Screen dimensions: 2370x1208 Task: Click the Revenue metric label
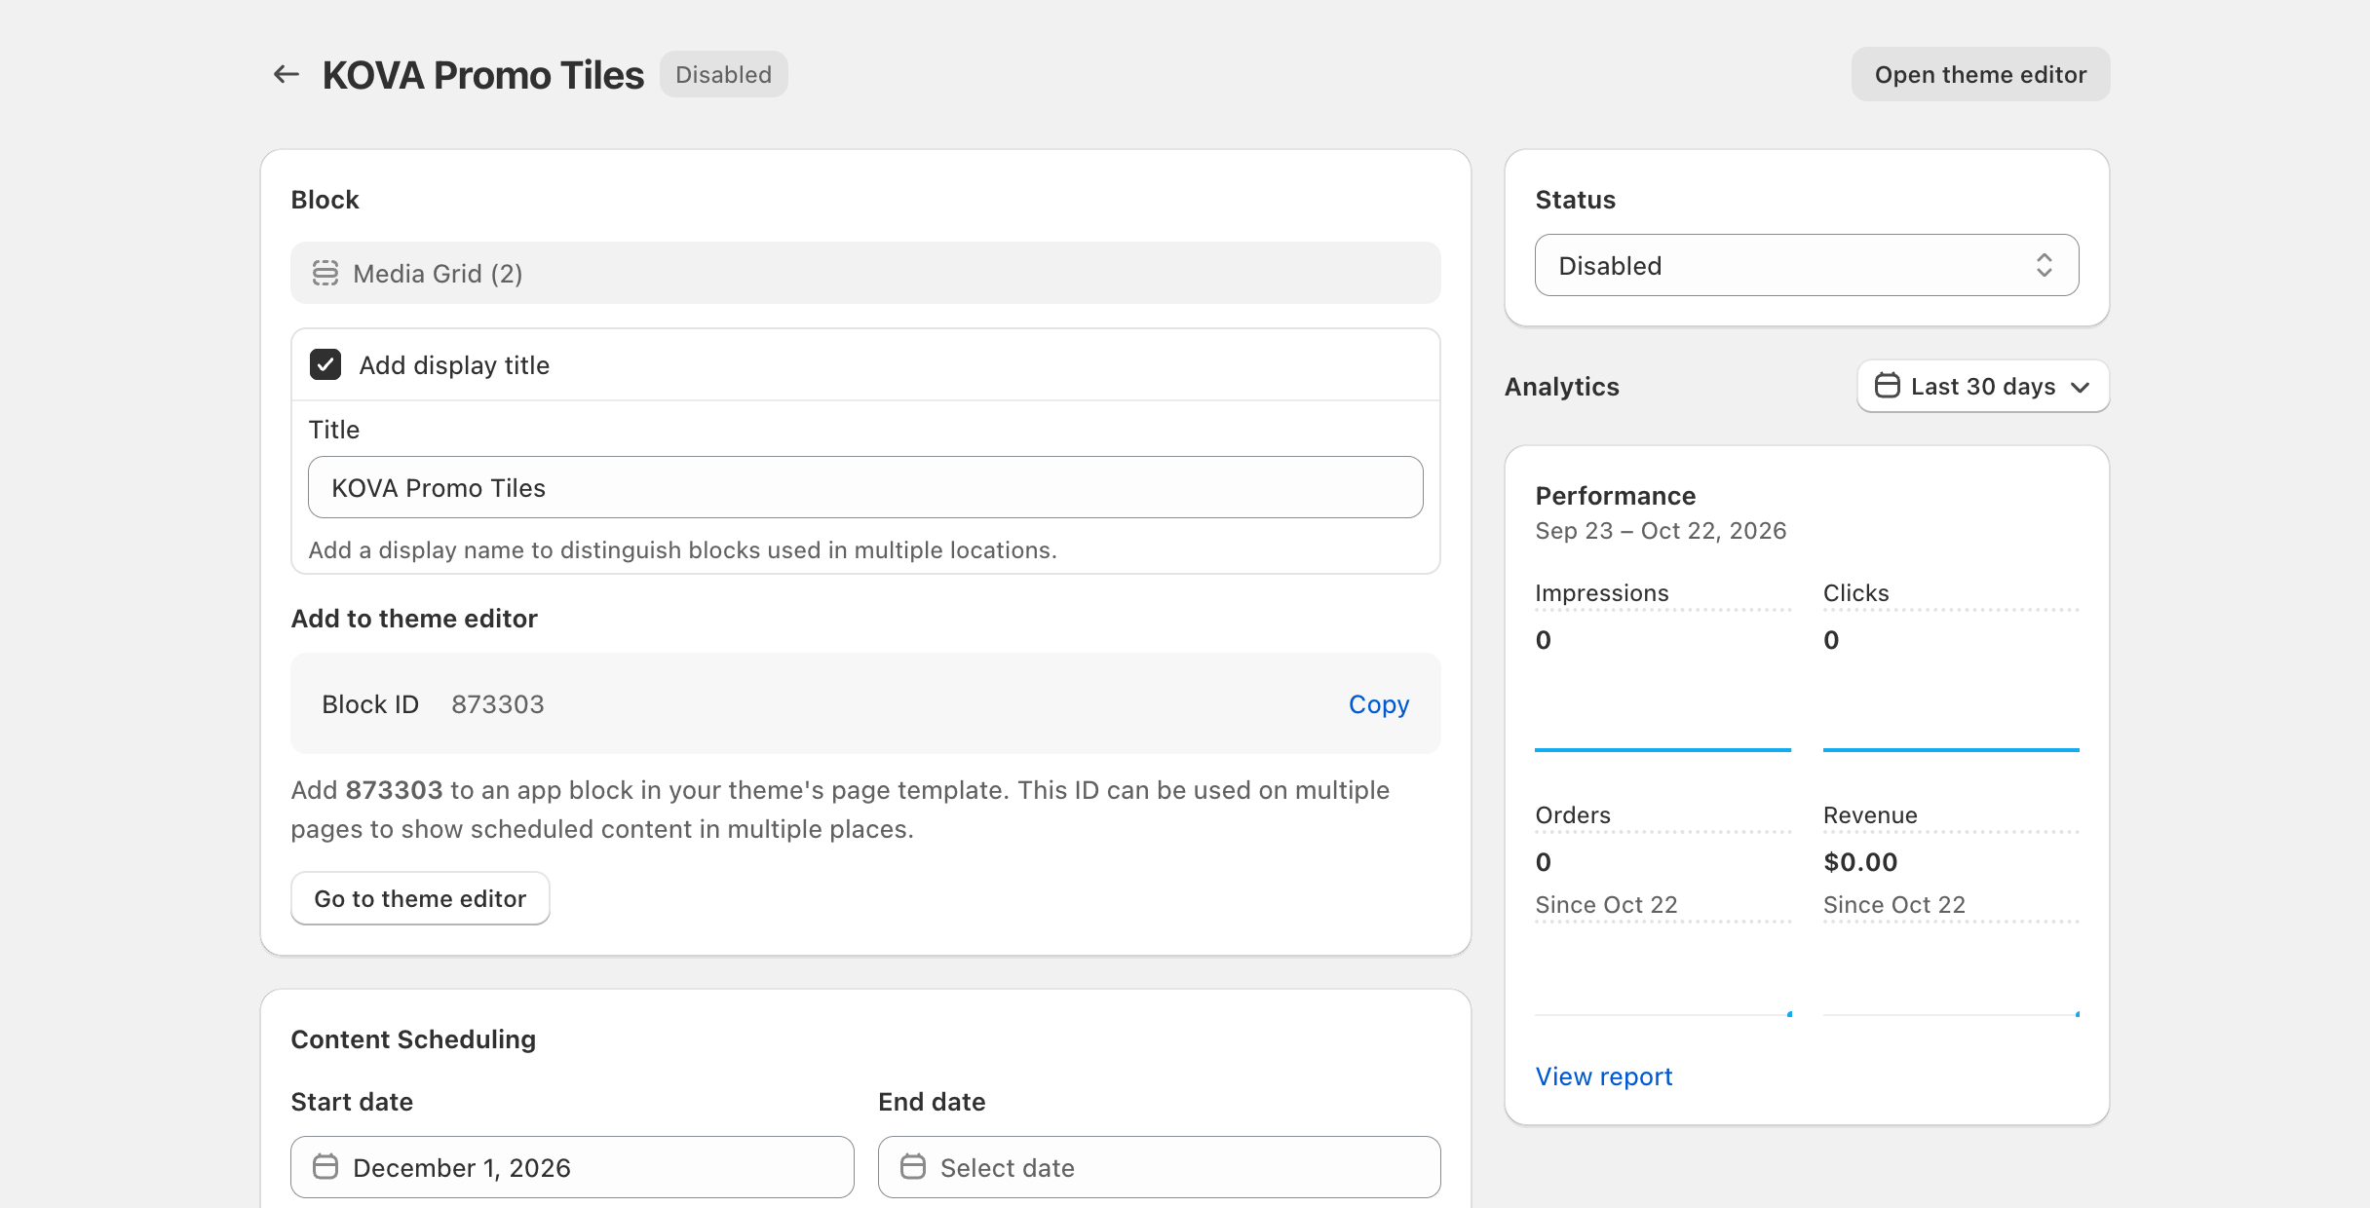[x=1869, y=814]
